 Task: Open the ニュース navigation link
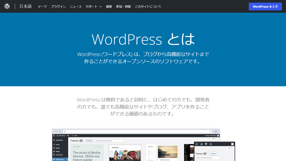76,6
